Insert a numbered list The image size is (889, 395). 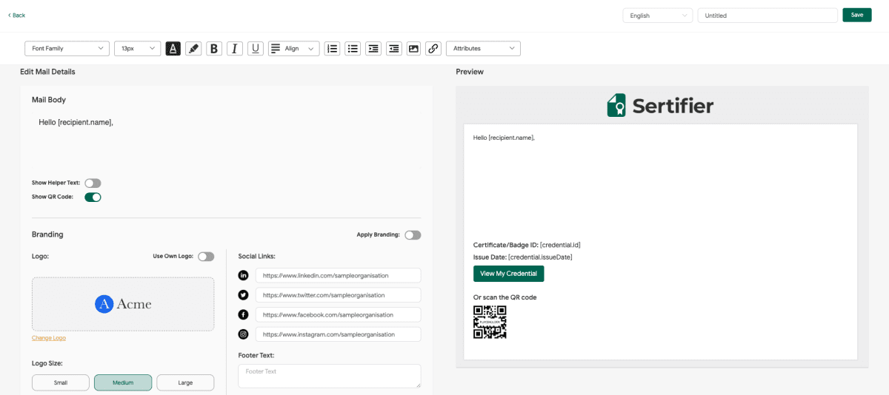(333, 49)
